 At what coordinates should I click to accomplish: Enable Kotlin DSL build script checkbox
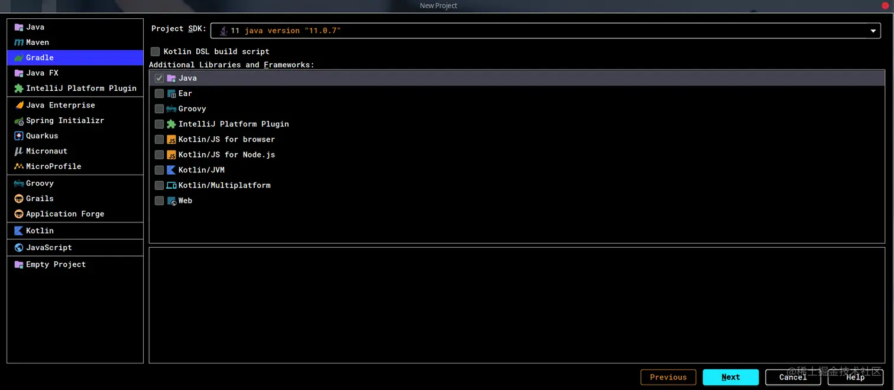pos(155,52)
